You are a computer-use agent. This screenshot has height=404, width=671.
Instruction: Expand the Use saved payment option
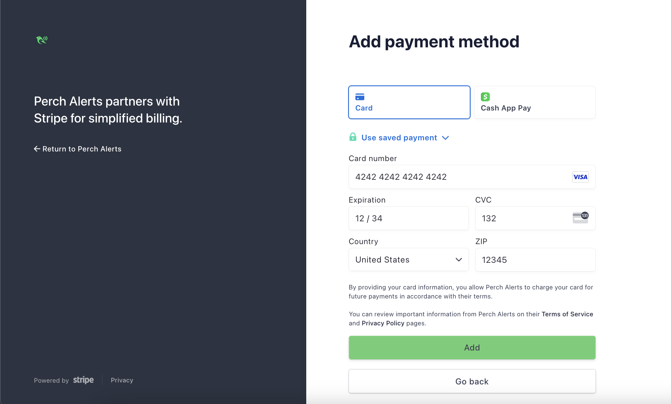[x=399, y=138]
